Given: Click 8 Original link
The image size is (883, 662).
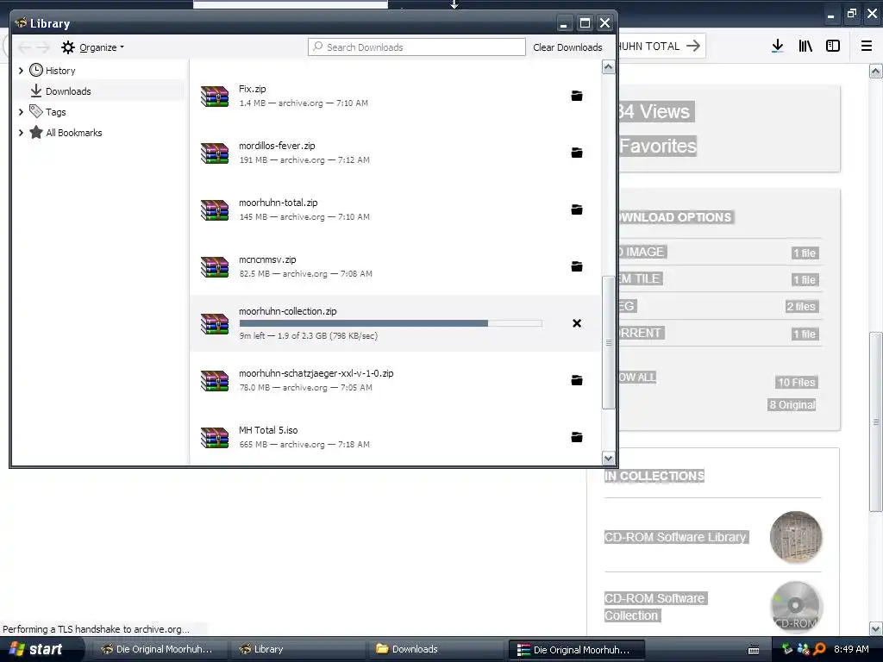Looking at the screenshot, I should (792, 405).
